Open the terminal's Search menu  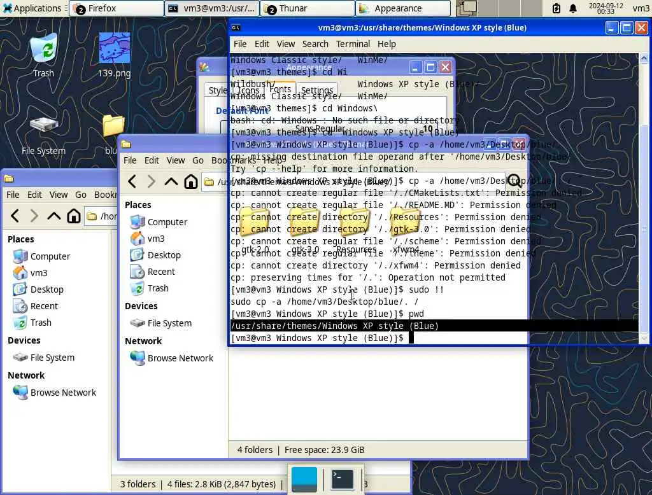point(315,44)
